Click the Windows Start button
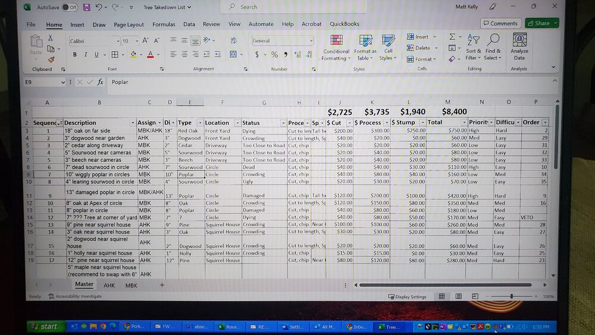 click(x=44, y=326)
